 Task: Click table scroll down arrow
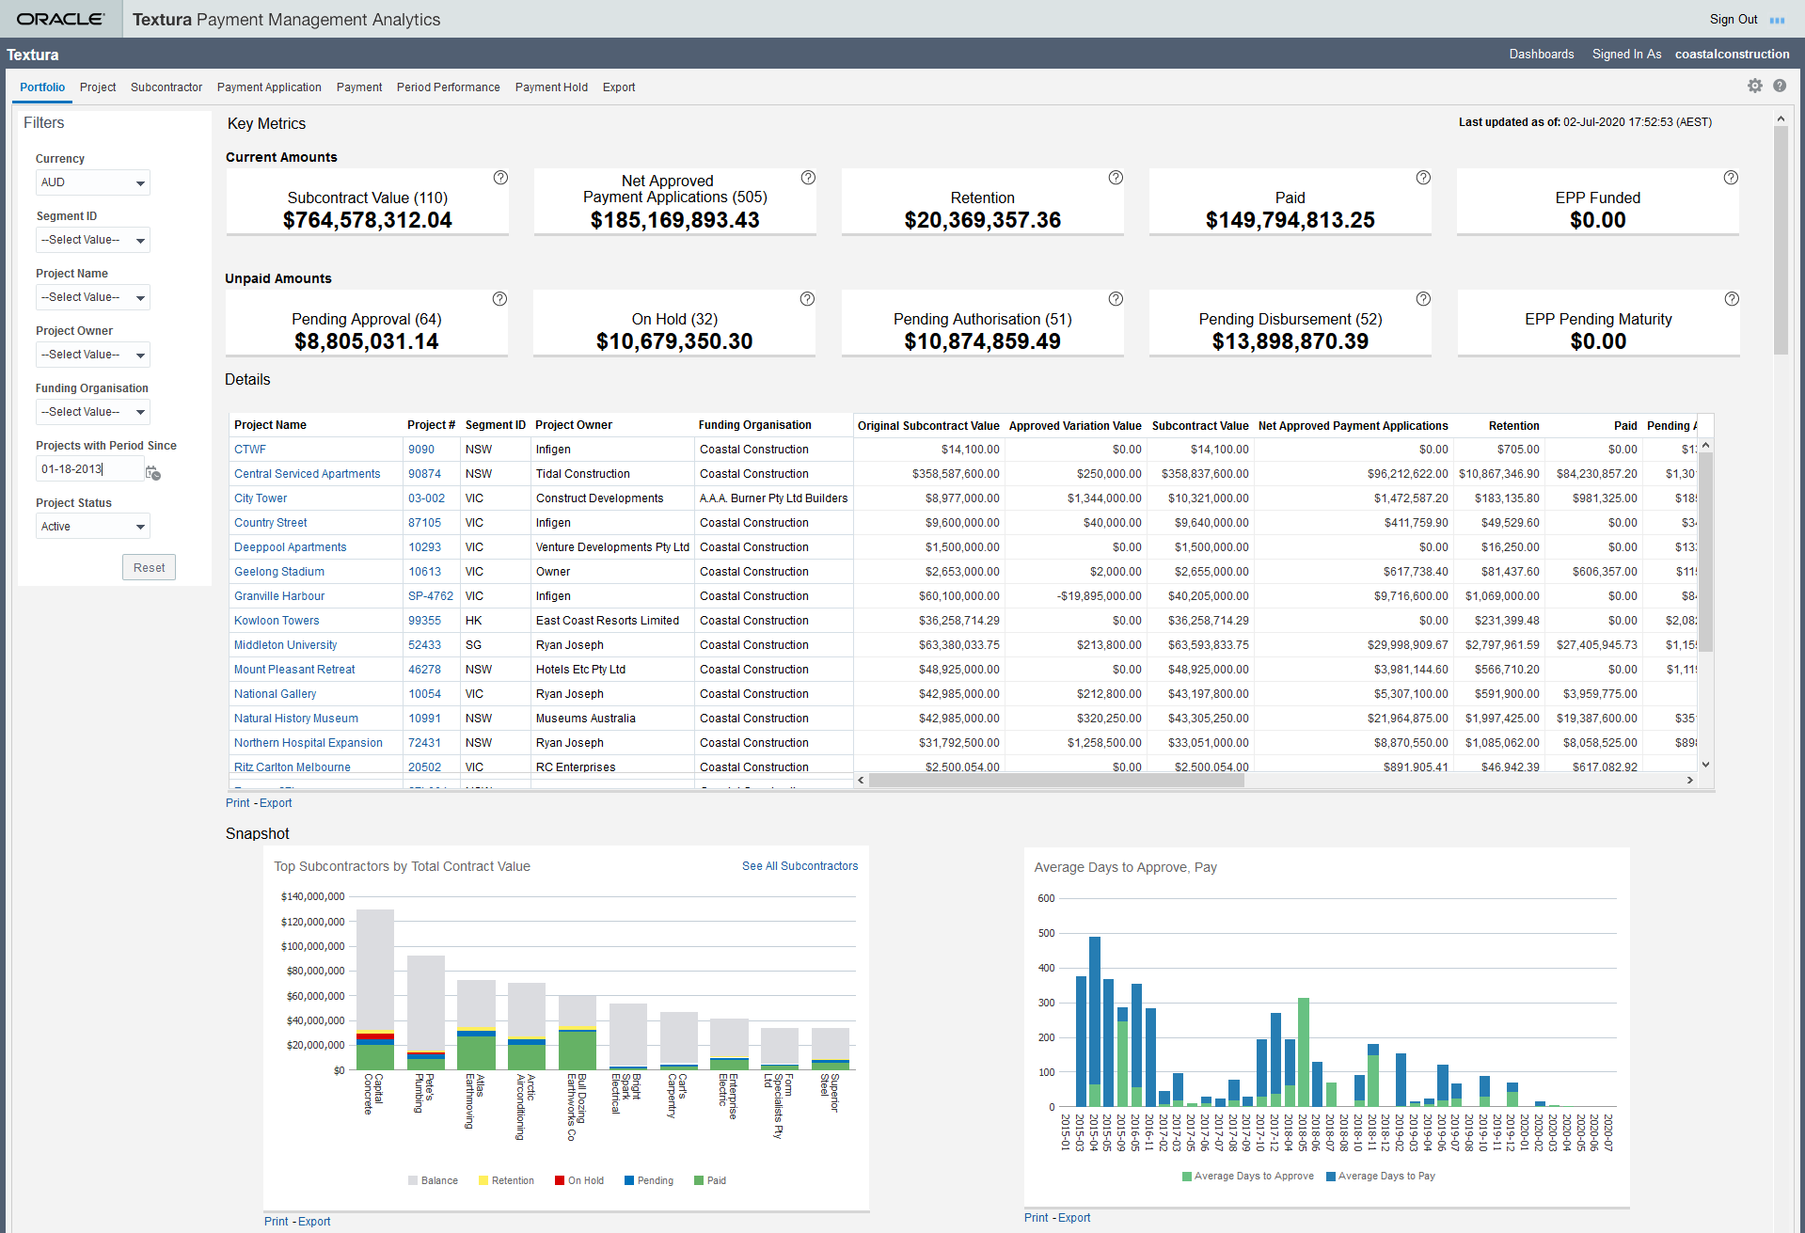1706,765
